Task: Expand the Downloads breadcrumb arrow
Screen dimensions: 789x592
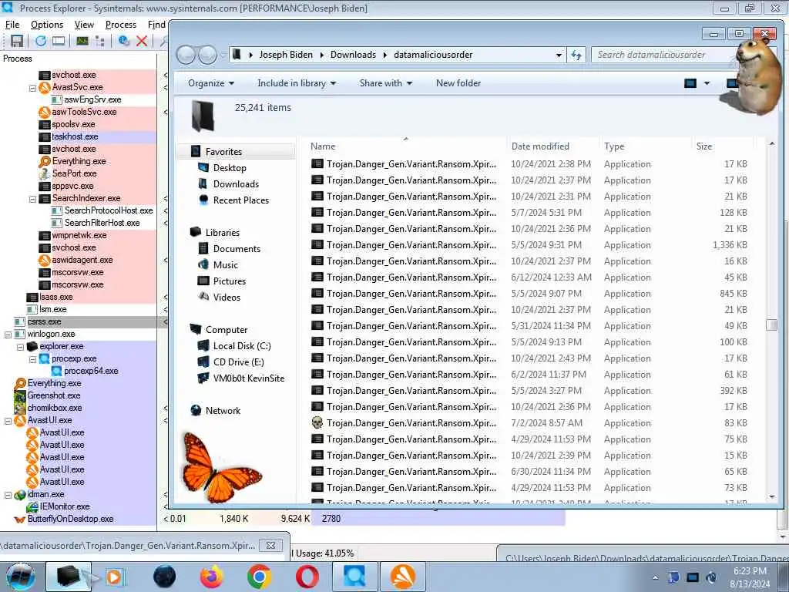Action: click(385, 55)
